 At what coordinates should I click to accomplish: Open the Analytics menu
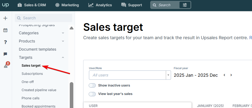100,5
